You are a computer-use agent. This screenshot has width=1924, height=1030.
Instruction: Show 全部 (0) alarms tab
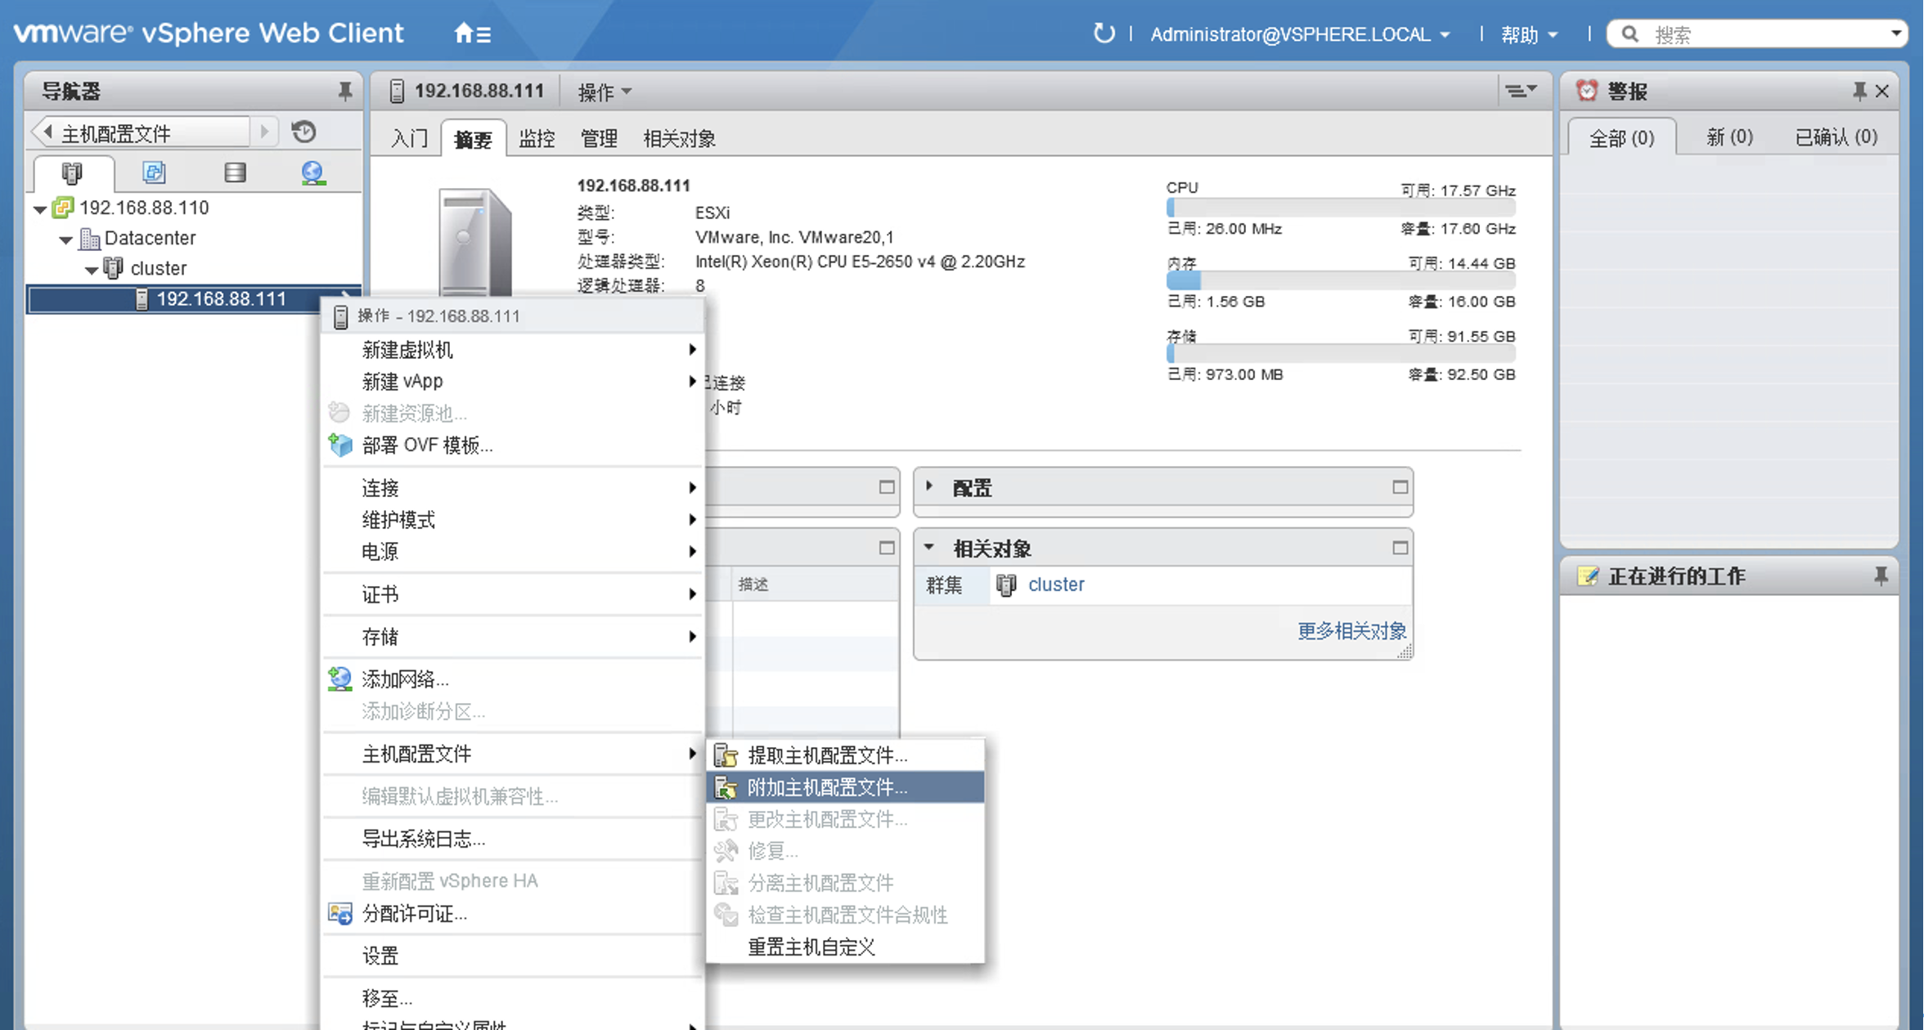point(1621,138)
